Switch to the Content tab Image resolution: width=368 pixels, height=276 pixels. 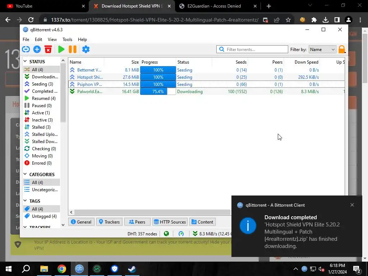point(203,222)
